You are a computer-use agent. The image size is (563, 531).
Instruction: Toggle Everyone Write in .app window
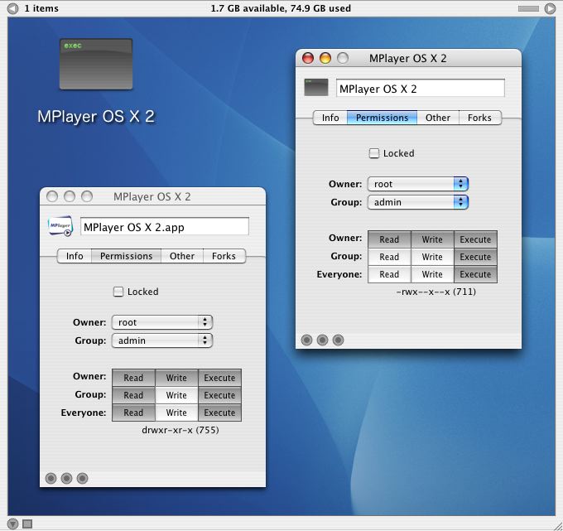(x=176, y=413)
